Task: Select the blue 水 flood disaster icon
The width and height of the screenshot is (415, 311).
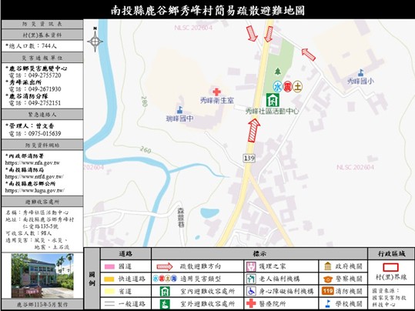Action: 278,87
